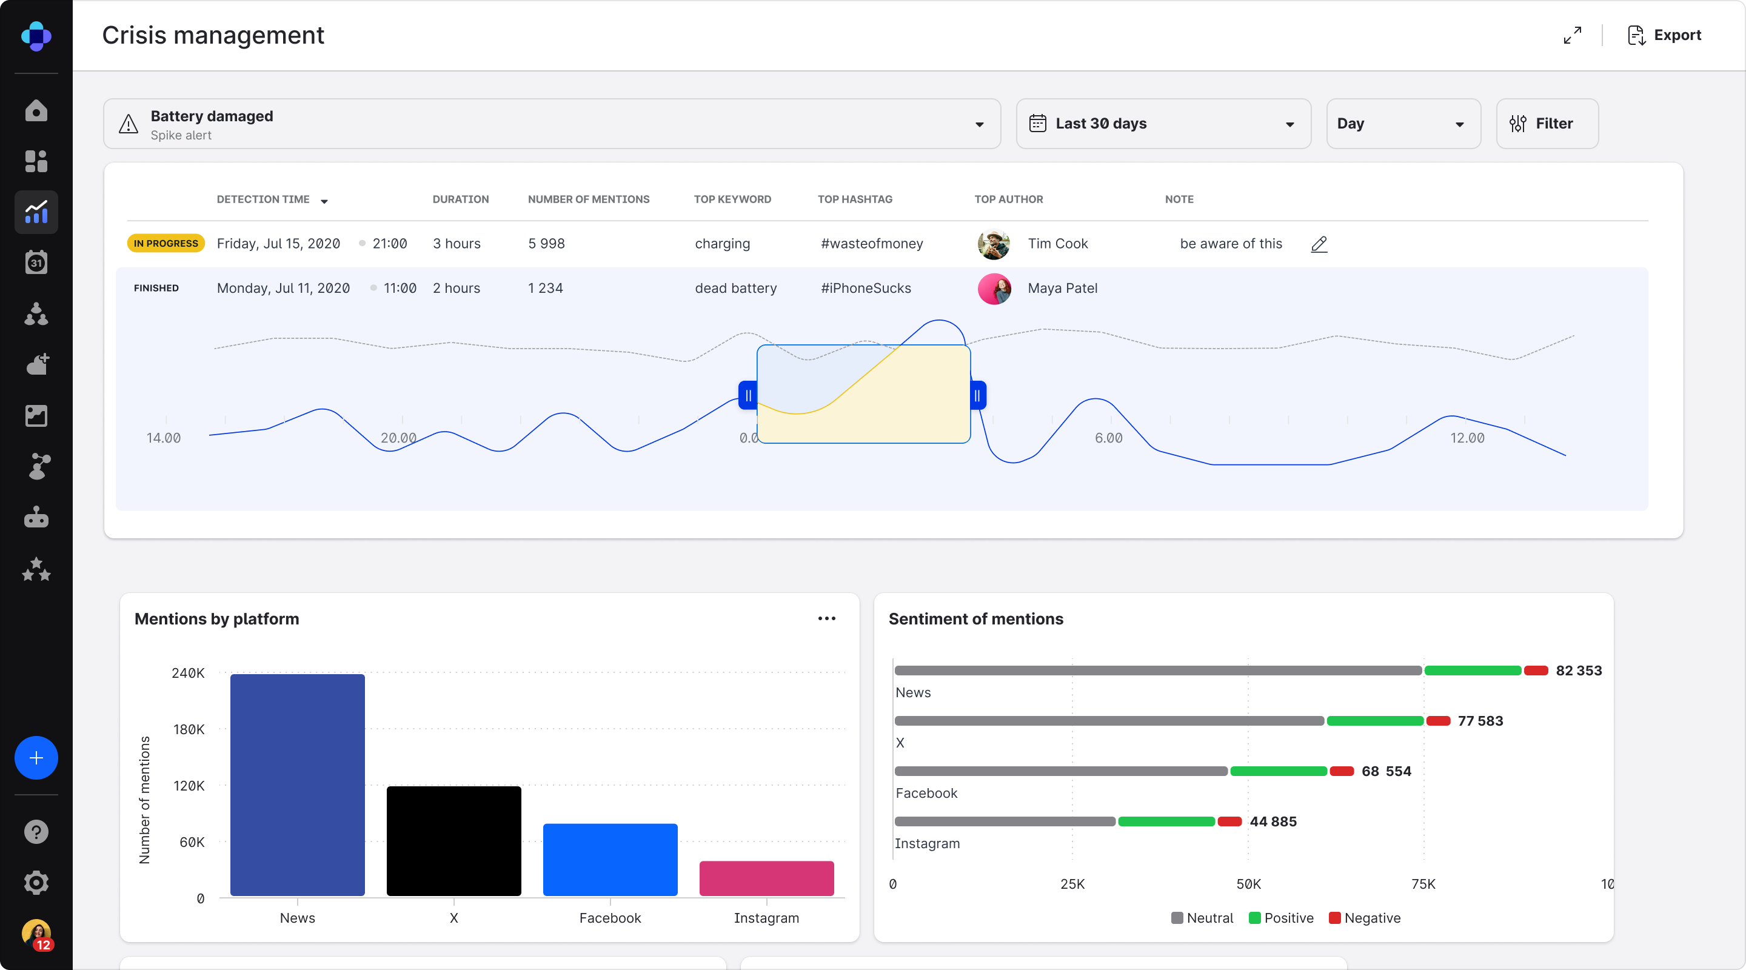Open the robot bot icon in sidebar
This screenshot has width=1746, height=970.
coord(36,517)
